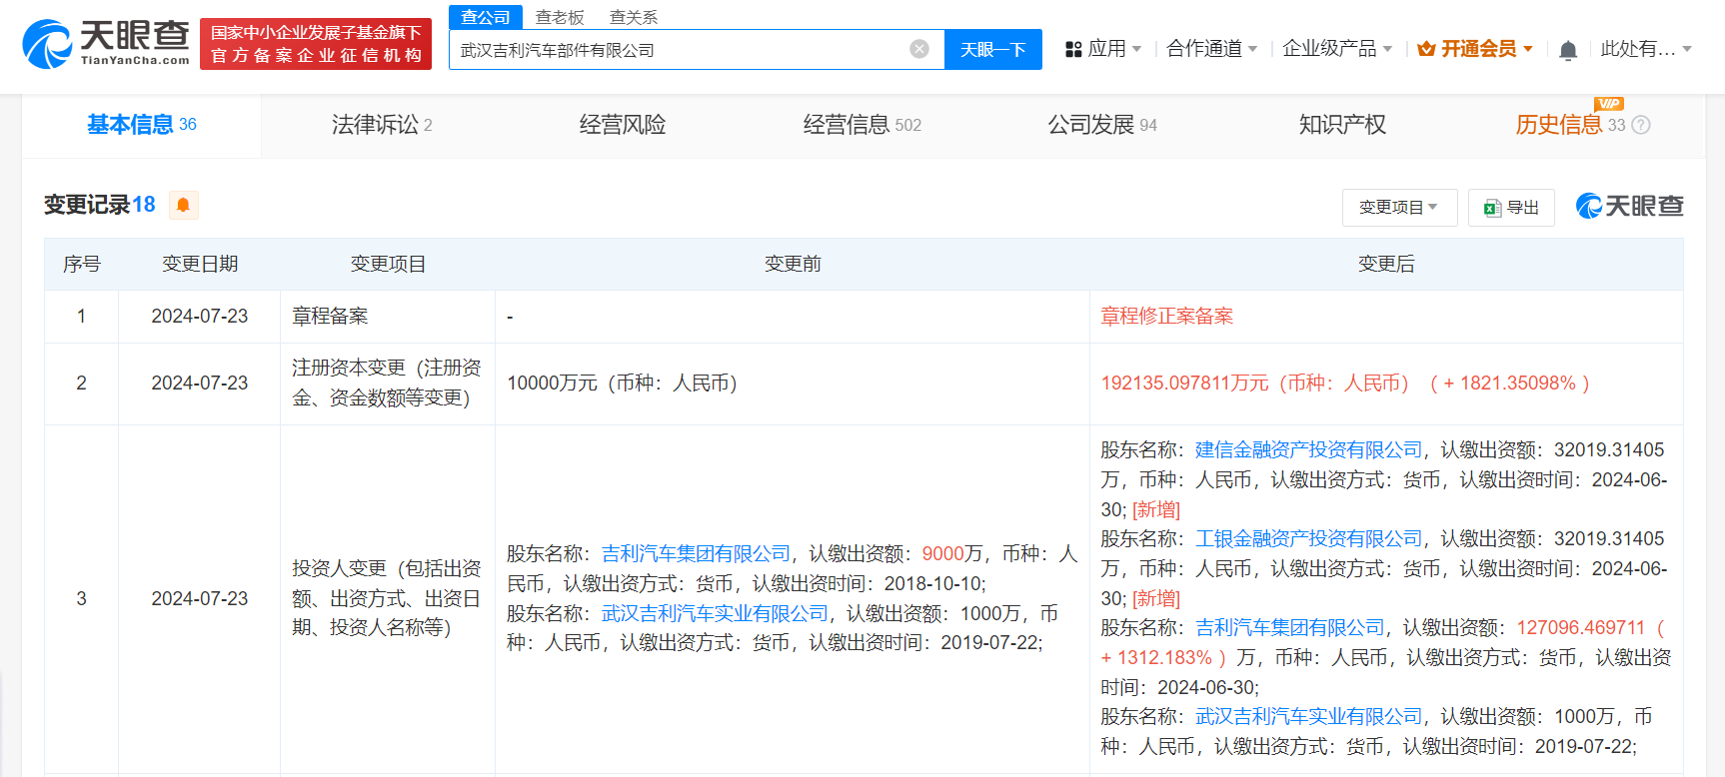
Task: Click the 序号 column header
Action: pyautogui.click(x=81, y=264)
